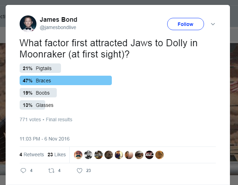The image size is (238, 185).
Task: View the 4 Retweets list
Action: point(32,155)
